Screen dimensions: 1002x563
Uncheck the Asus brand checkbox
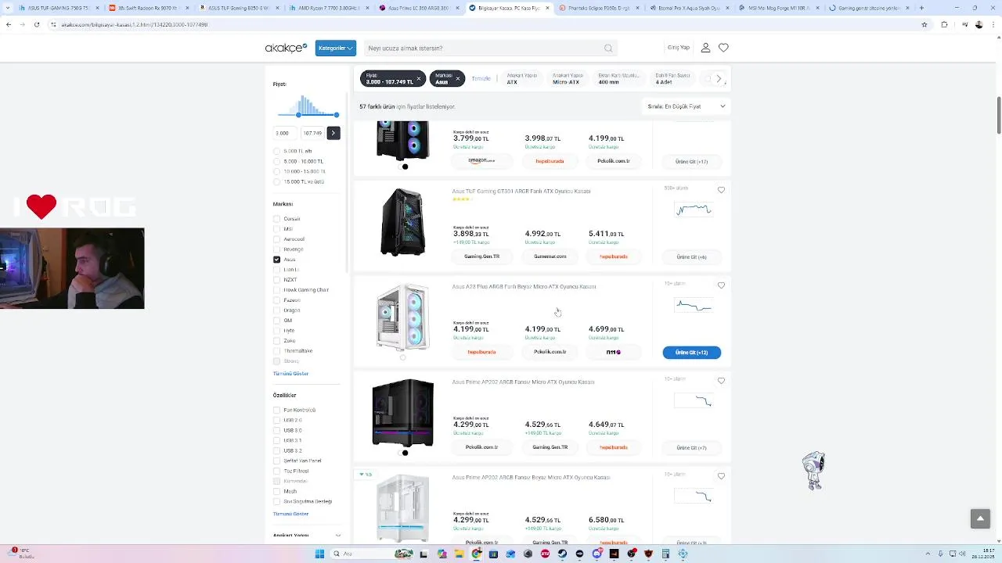(276, 260)
